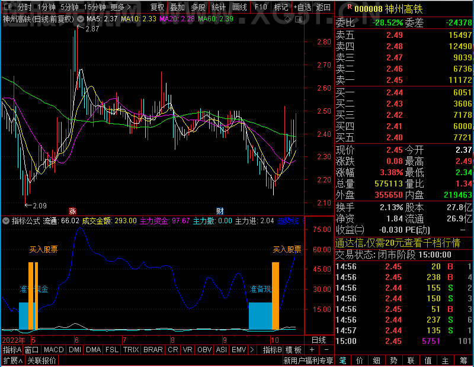Viewport: 474px width, 367px height.
Task: Select the BRAR indicator tab
Action: [153, 350]
